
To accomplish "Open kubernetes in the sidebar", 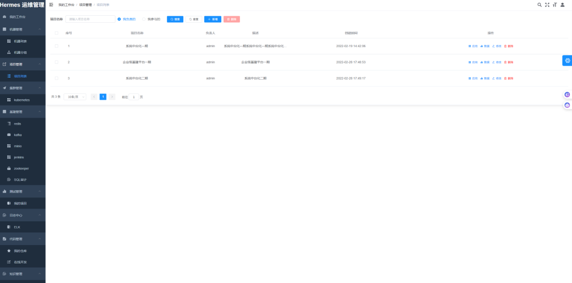I will [23, 100].
